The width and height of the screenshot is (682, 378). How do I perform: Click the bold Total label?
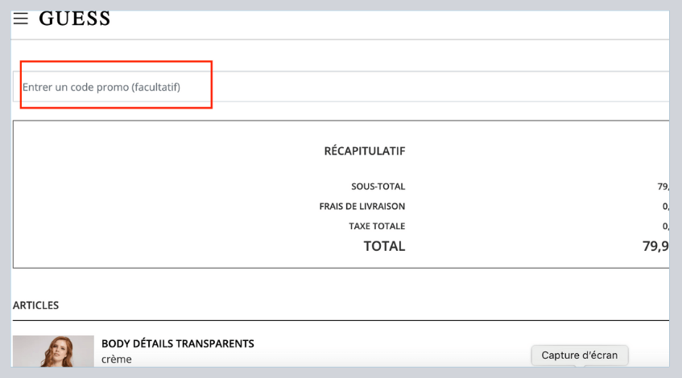(384, 246)
